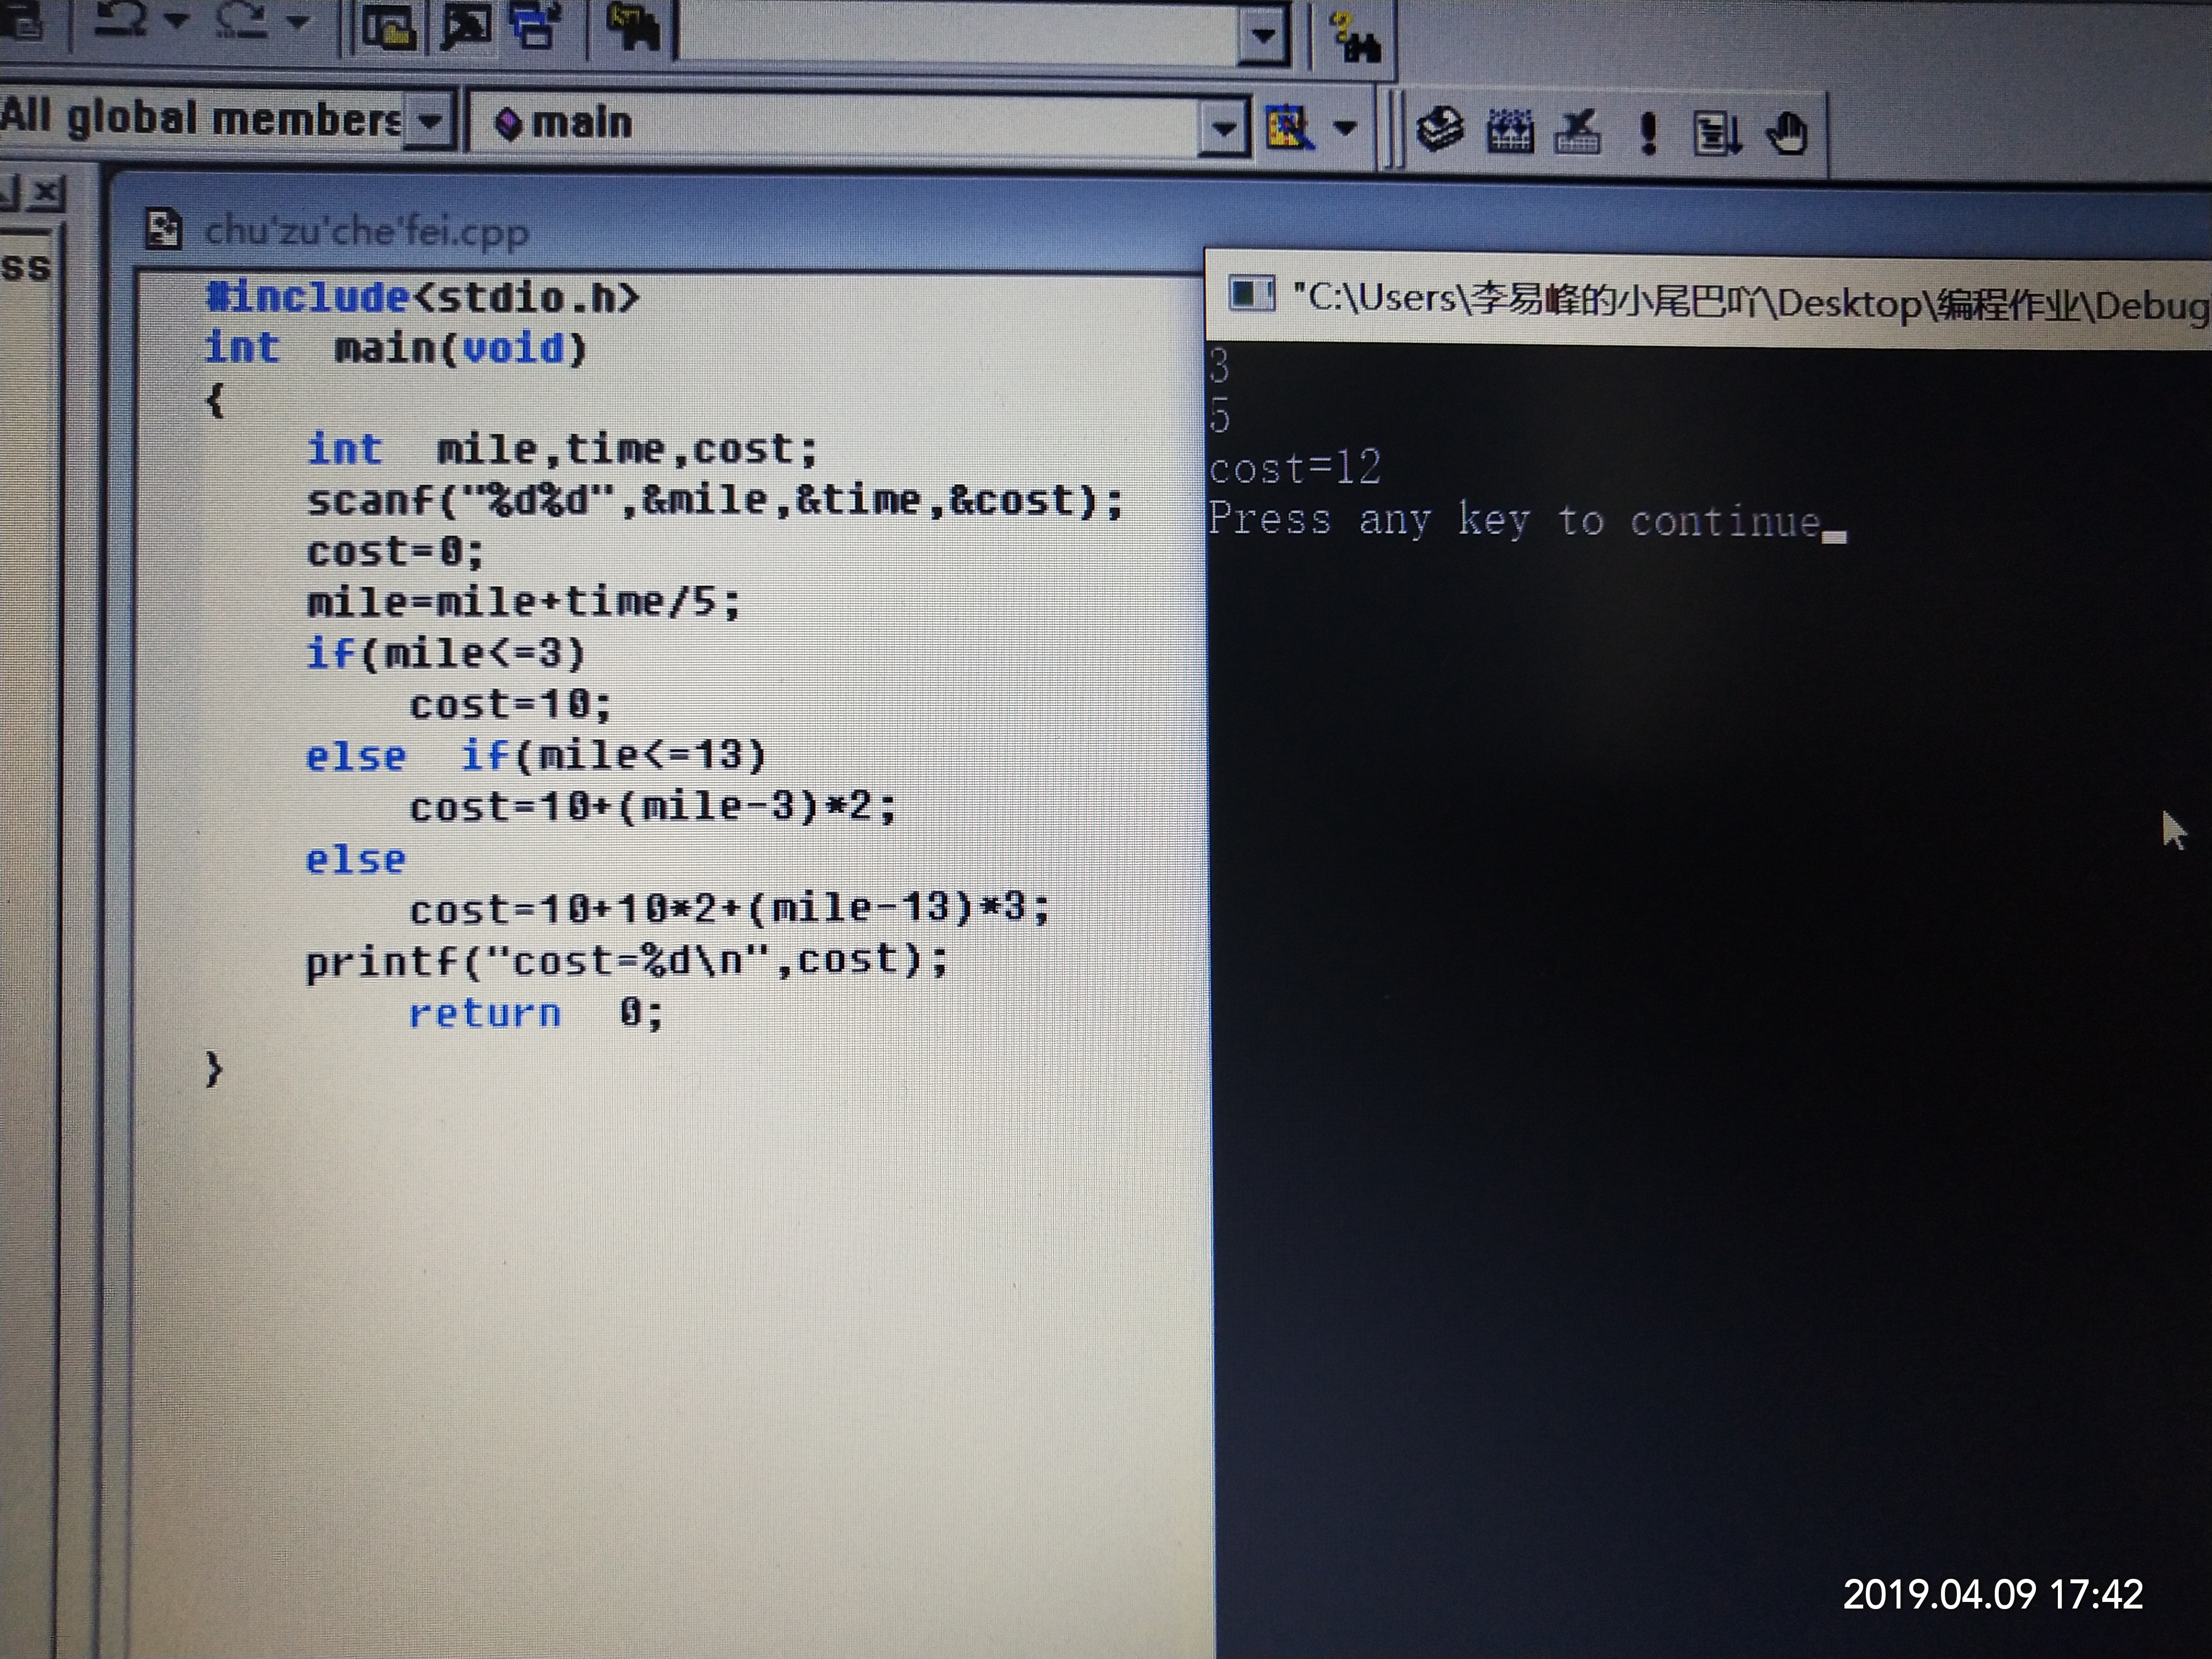
Task: Click the cost=0; line
Action: click(x=395, y=552)
